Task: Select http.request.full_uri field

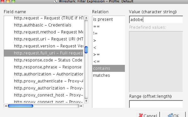Action: [44, 53]
